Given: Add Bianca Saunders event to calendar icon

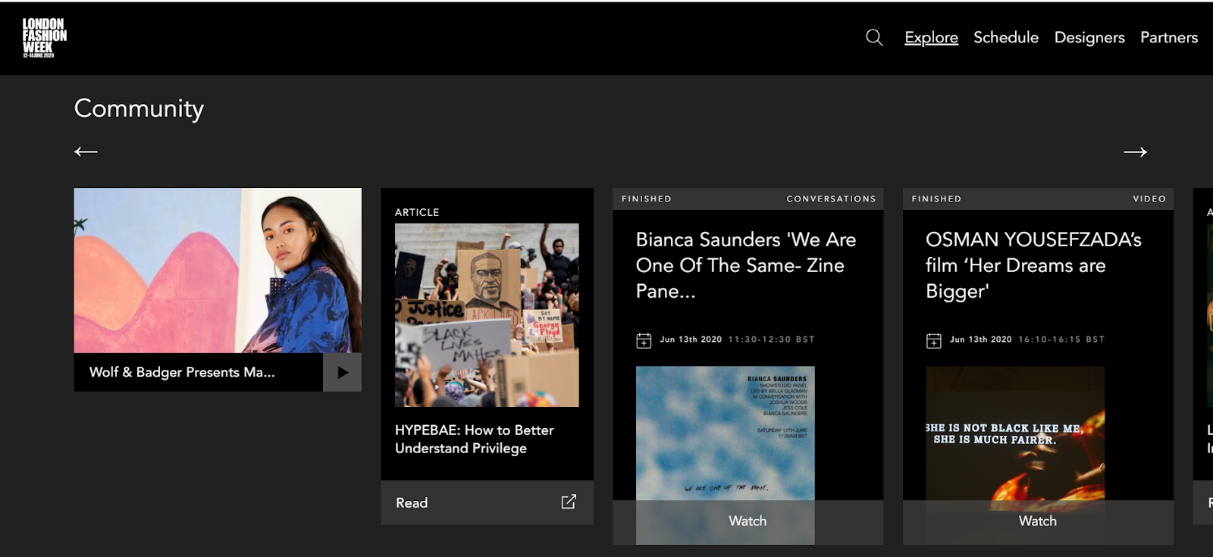Looking at the screenshot, I should 644,340.
